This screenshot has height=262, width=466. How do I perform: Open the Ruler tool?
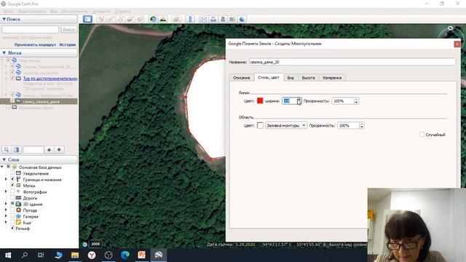[190, 20]
